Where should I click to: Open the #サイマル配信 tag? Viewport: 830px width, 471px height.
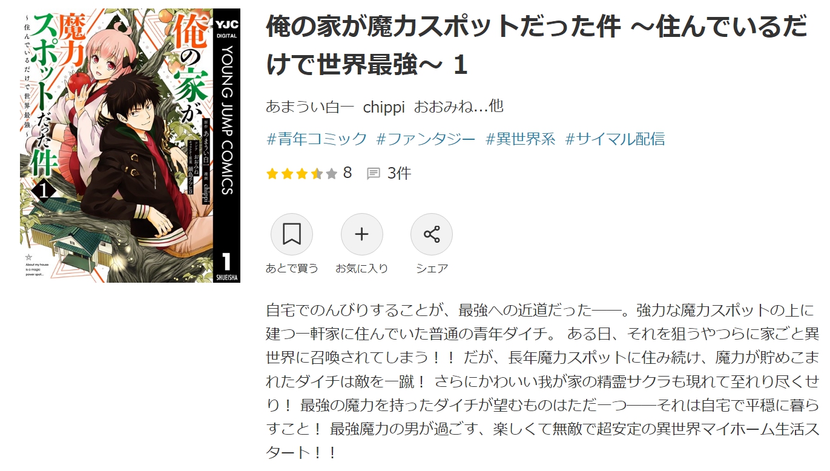614,139
